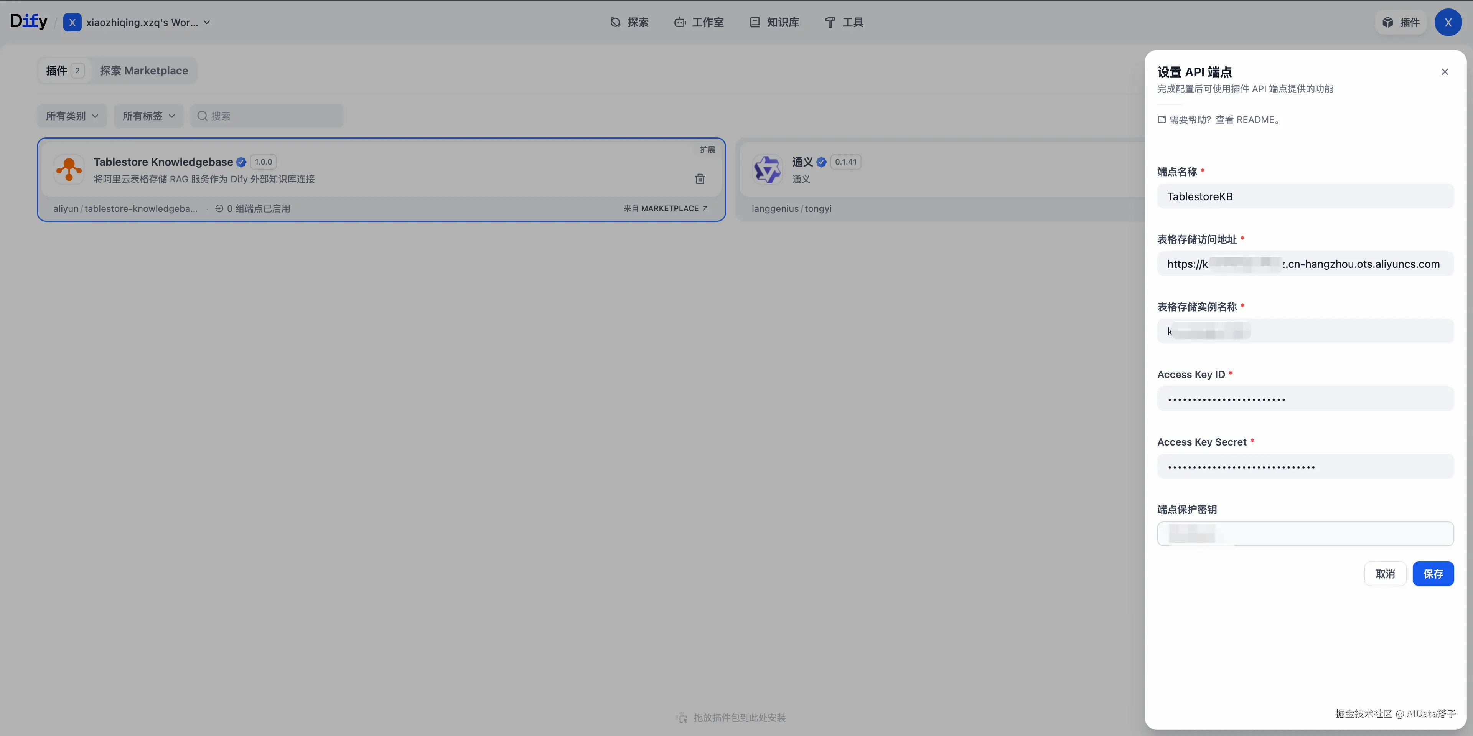Open the 工具 navigation item
The image size is (1473, 736).
844,22
